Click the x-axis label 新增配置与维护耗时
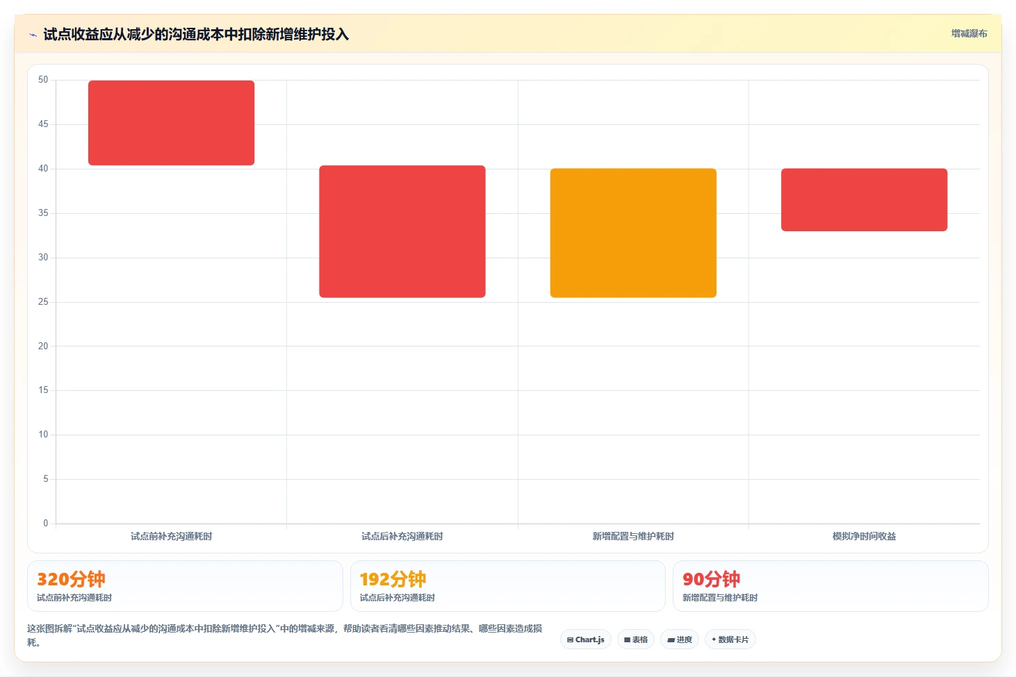Image resolution: width=1016 pixels, height=677 pixels. [633, 536]
